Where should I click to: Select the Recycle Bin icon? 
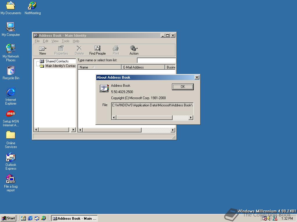pyautogui.click(x=11, y=73)
